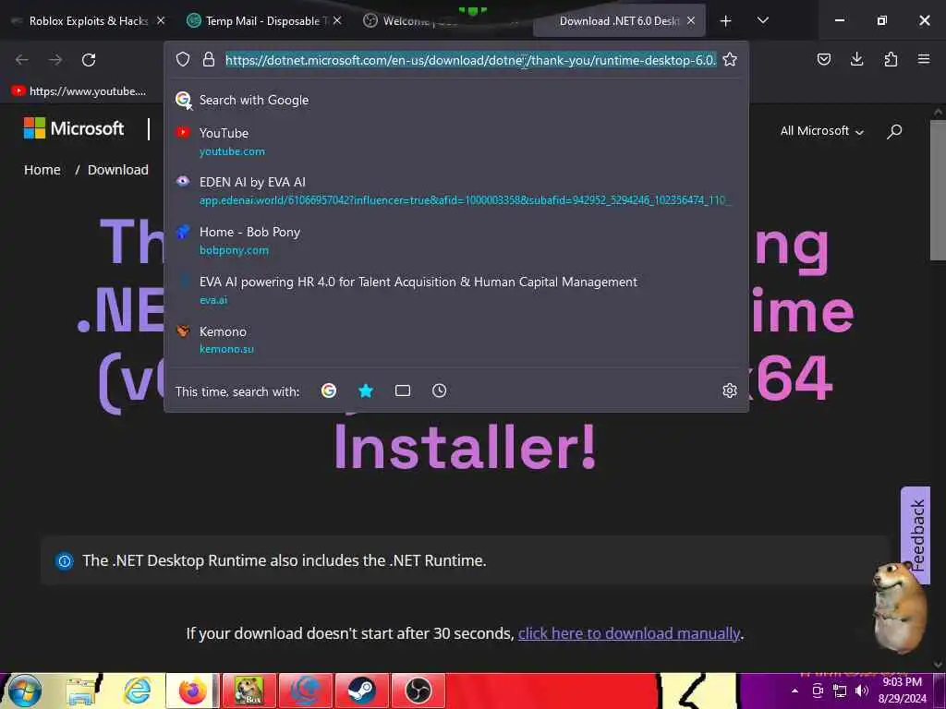This screenshot has width=946, height=709.
Task: Open the Windows Start orb
Action: tap(25, 691)
